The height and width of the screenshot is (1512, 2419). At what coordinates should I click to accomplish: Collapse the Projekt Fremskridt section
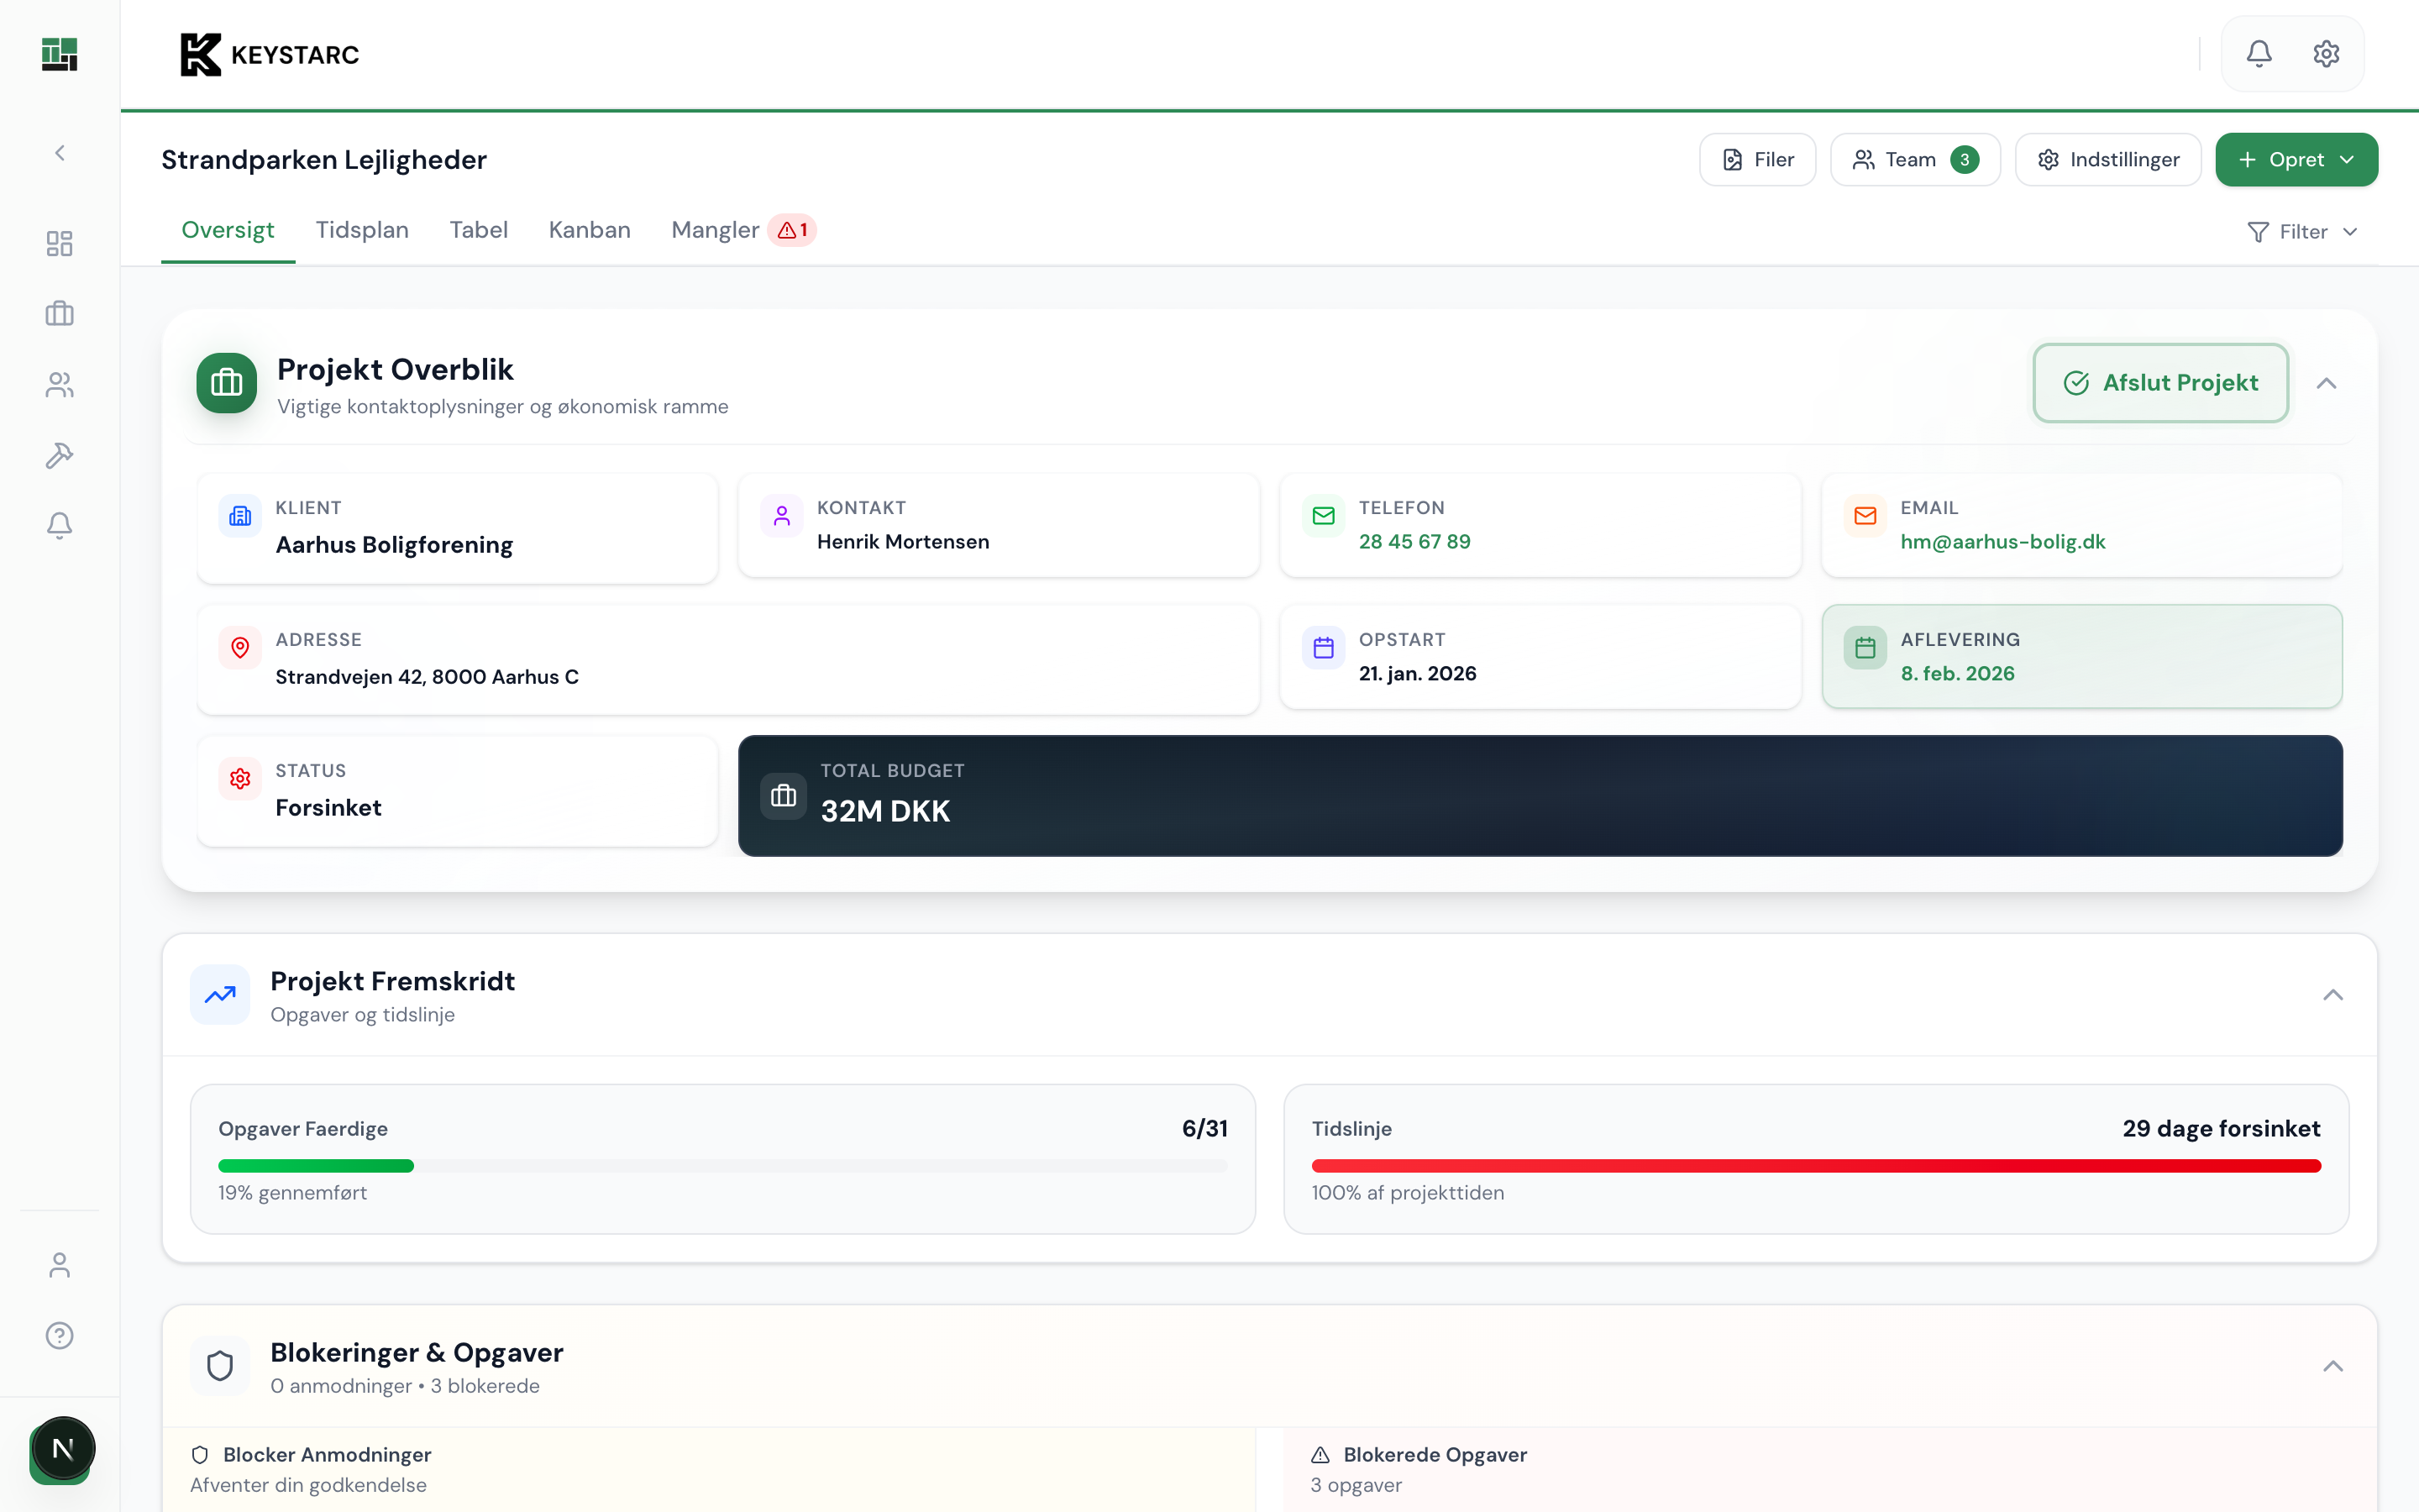2332,995
